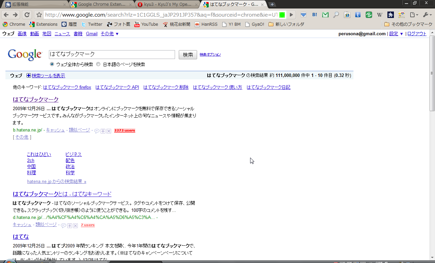Click the Go arrow next to the address bar
This screenshot has width=435, height=263.
pyautogui.click(x=291, y=15)
